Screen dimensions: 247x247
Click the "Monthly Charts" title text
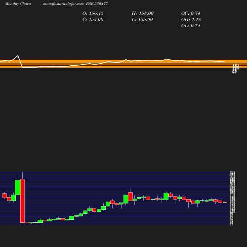(18, 4)
